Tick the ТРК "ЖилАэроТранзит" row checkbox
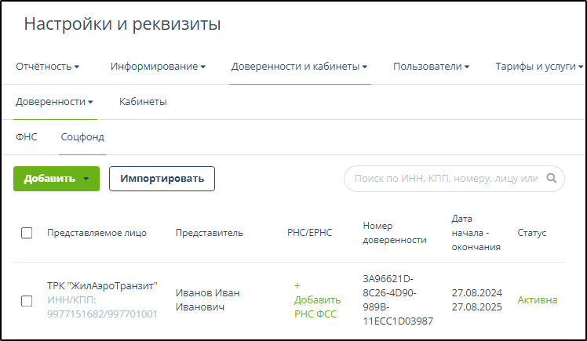Screen dimensions: 587x341 point(27,300)
